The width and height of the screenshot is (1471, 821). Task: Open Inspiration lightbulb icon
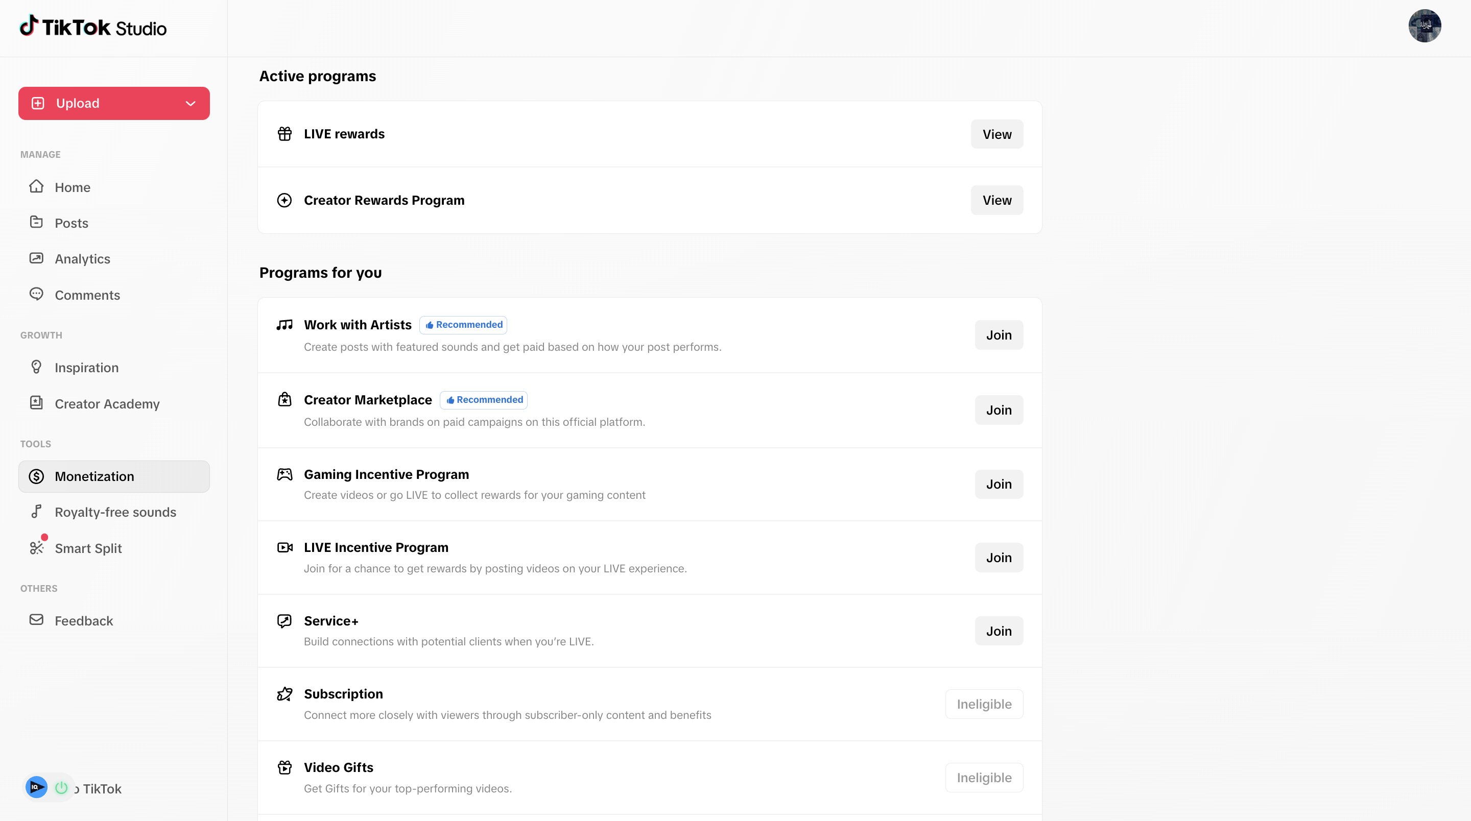pos(37,367)
